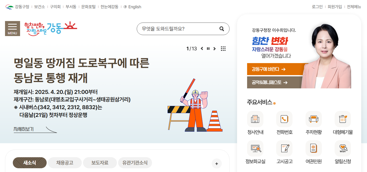
Task: Open the 고시공고 notice pencil icon
Action: [284, 148]
